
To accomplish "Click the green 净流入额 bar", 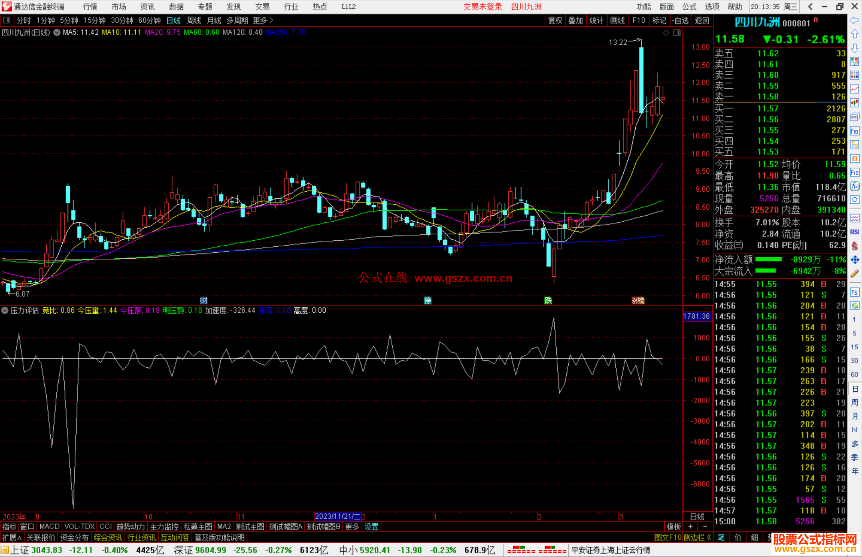I will 768,260.
